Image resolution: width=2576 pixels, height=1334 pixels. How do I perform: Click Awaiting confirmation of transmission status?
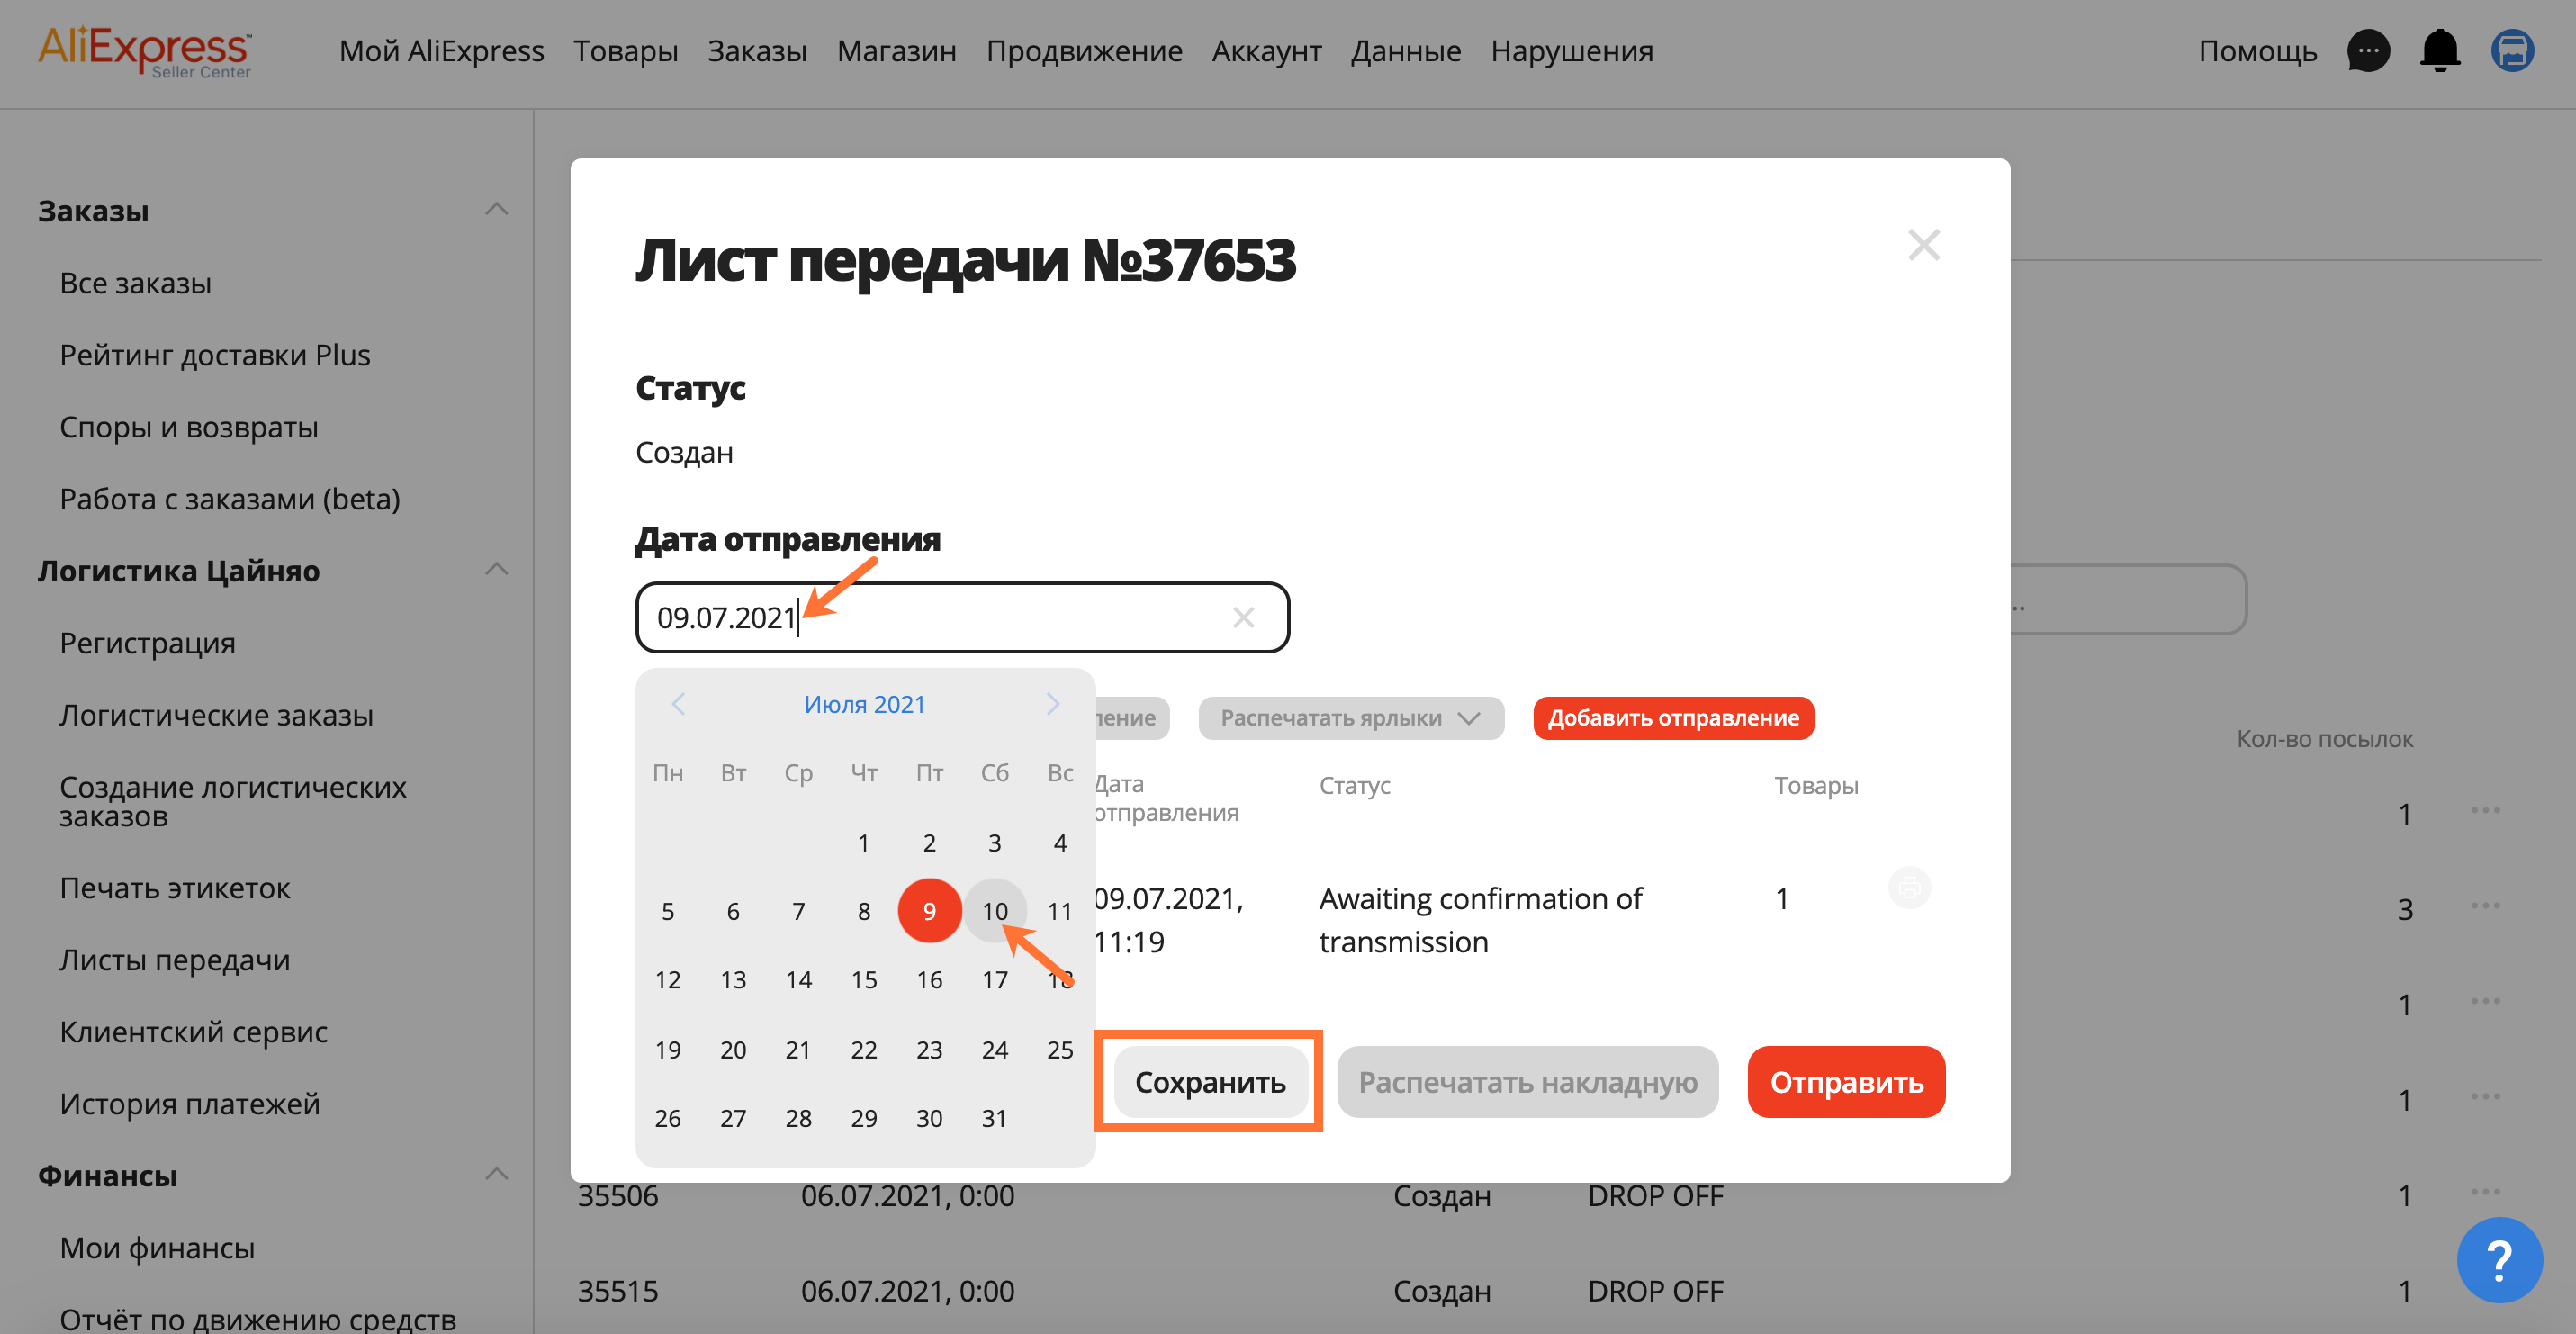point(1481,920)
